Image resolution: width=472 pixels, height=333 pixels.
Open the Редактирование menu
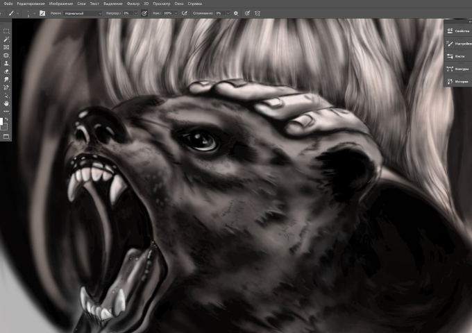(31, 3)
